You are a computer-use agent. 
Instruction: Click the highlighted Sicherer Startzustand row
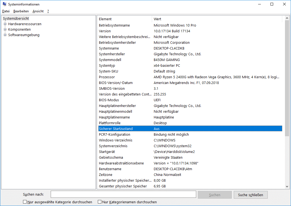click(190, 129)
